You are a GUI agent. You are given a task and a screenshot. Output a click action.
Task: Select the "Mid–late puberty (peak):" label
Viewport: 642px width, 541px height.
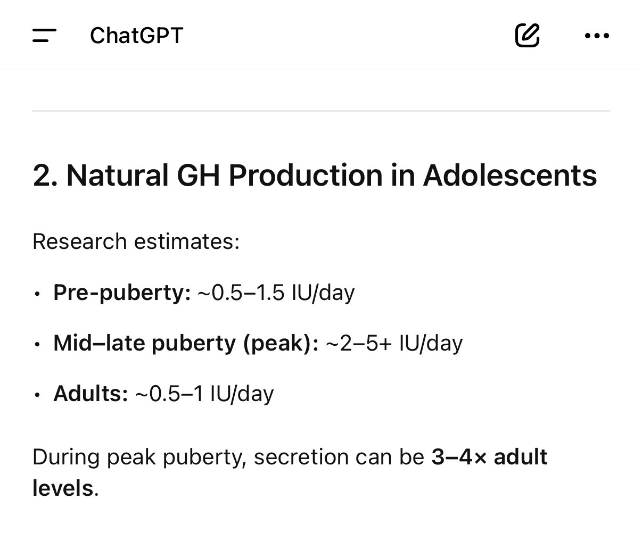point(186,343)
